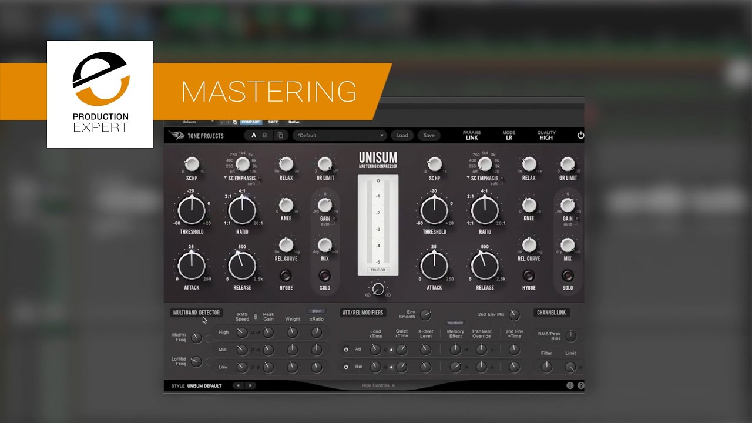Click the left REL. CURVE knob
This screenshot has width=752, height=423.
click(286, 244)
